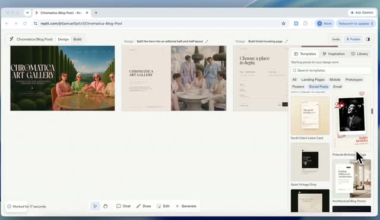Open the Chrome three-dot menu

point(372,24)
